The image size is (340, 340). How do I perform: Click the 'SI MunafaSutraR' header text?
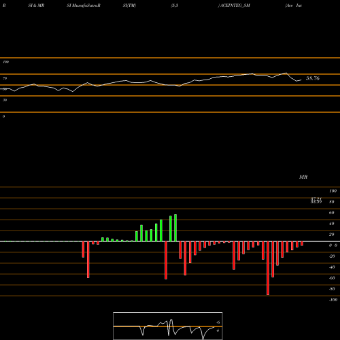point(84,5)
